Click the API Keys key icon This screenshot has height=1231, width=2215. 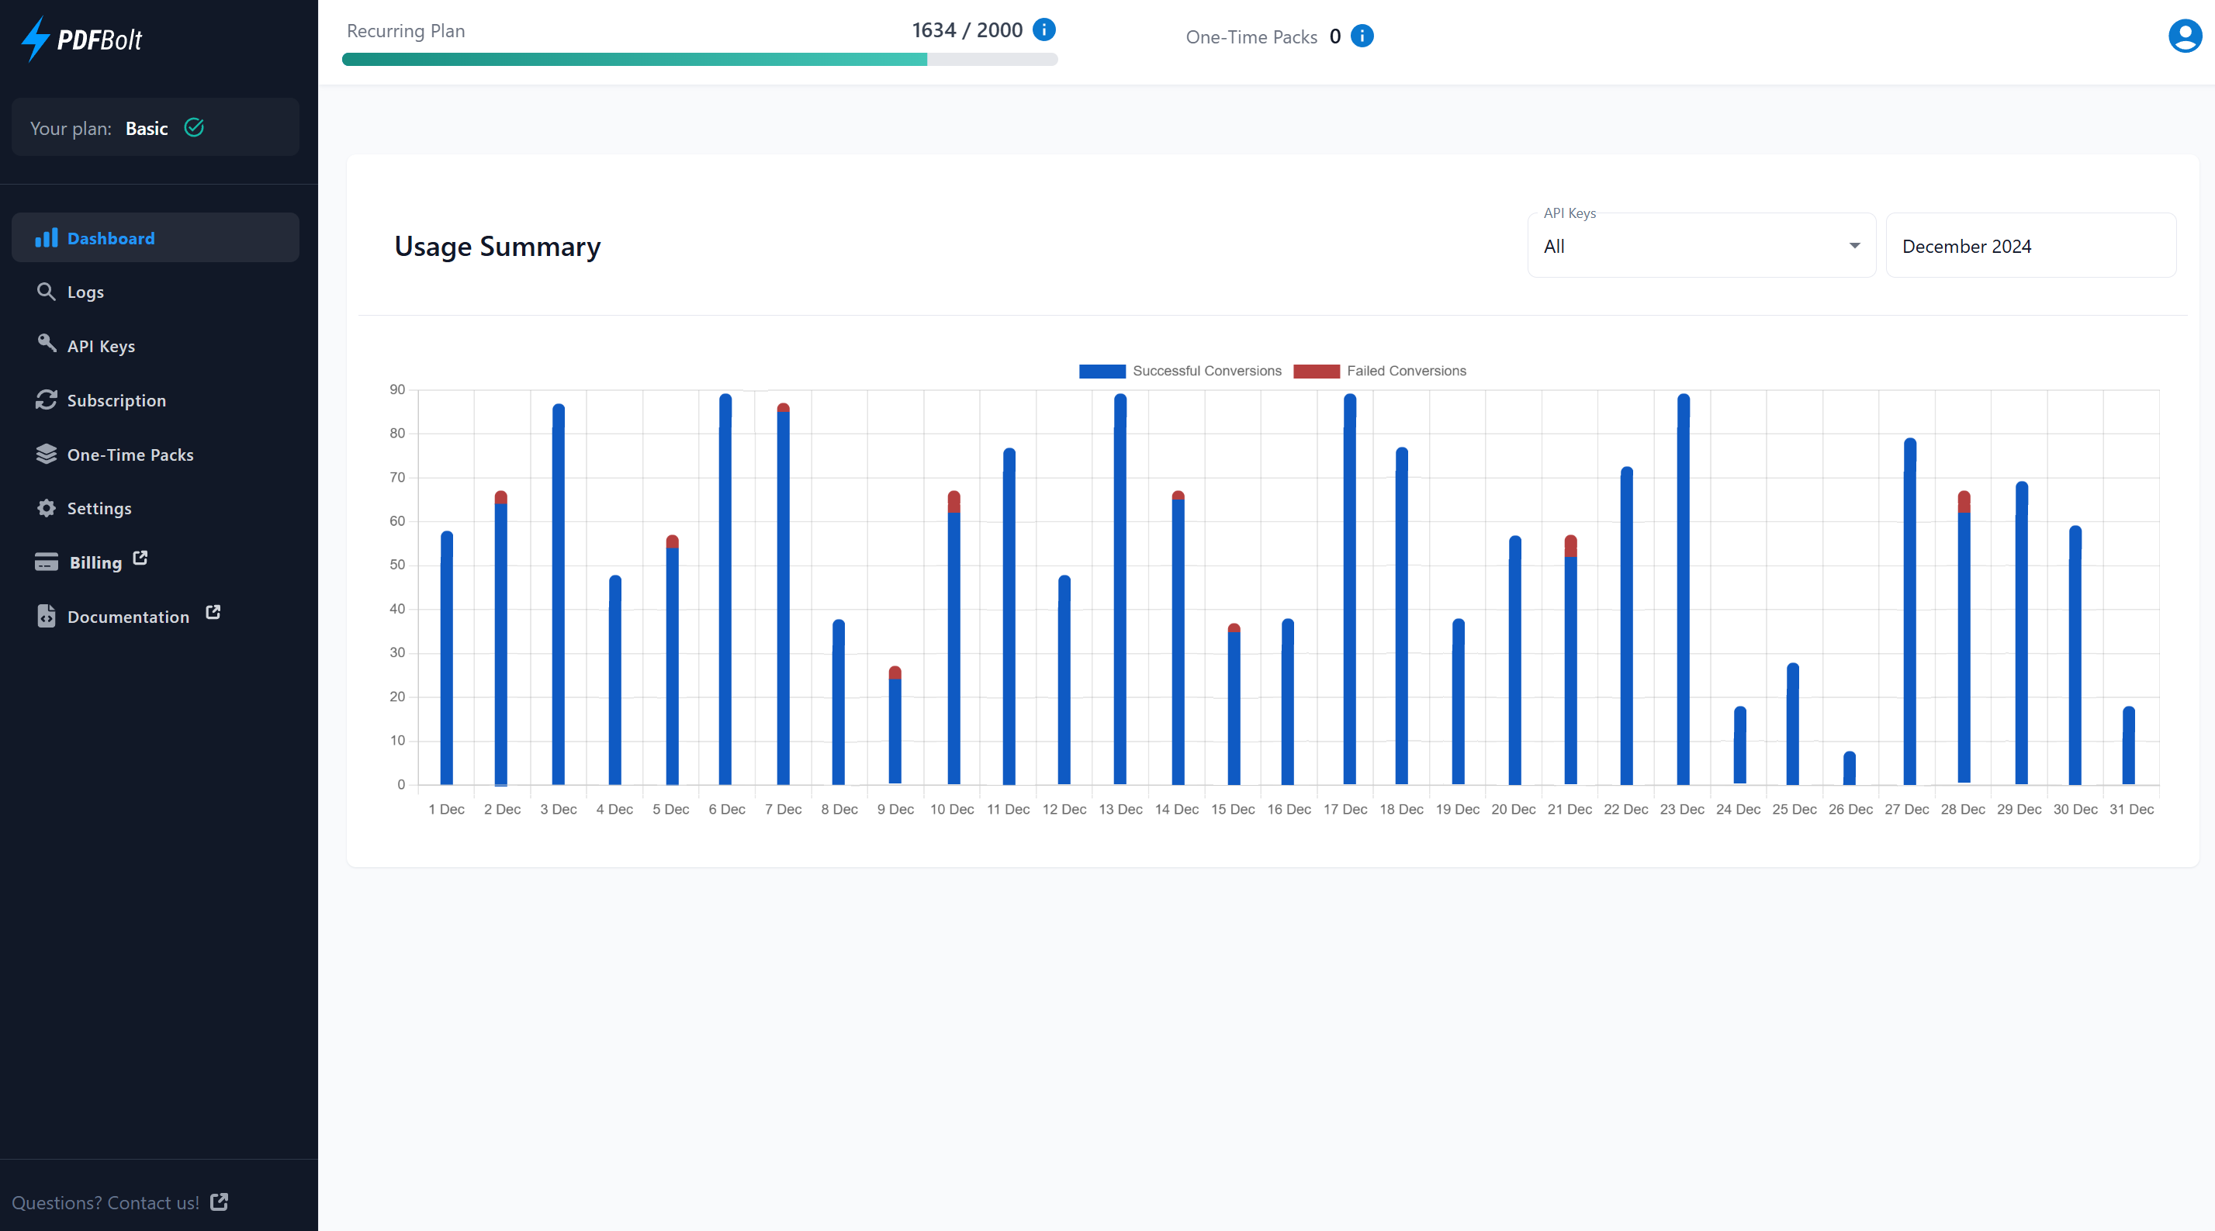pos(47,344)
